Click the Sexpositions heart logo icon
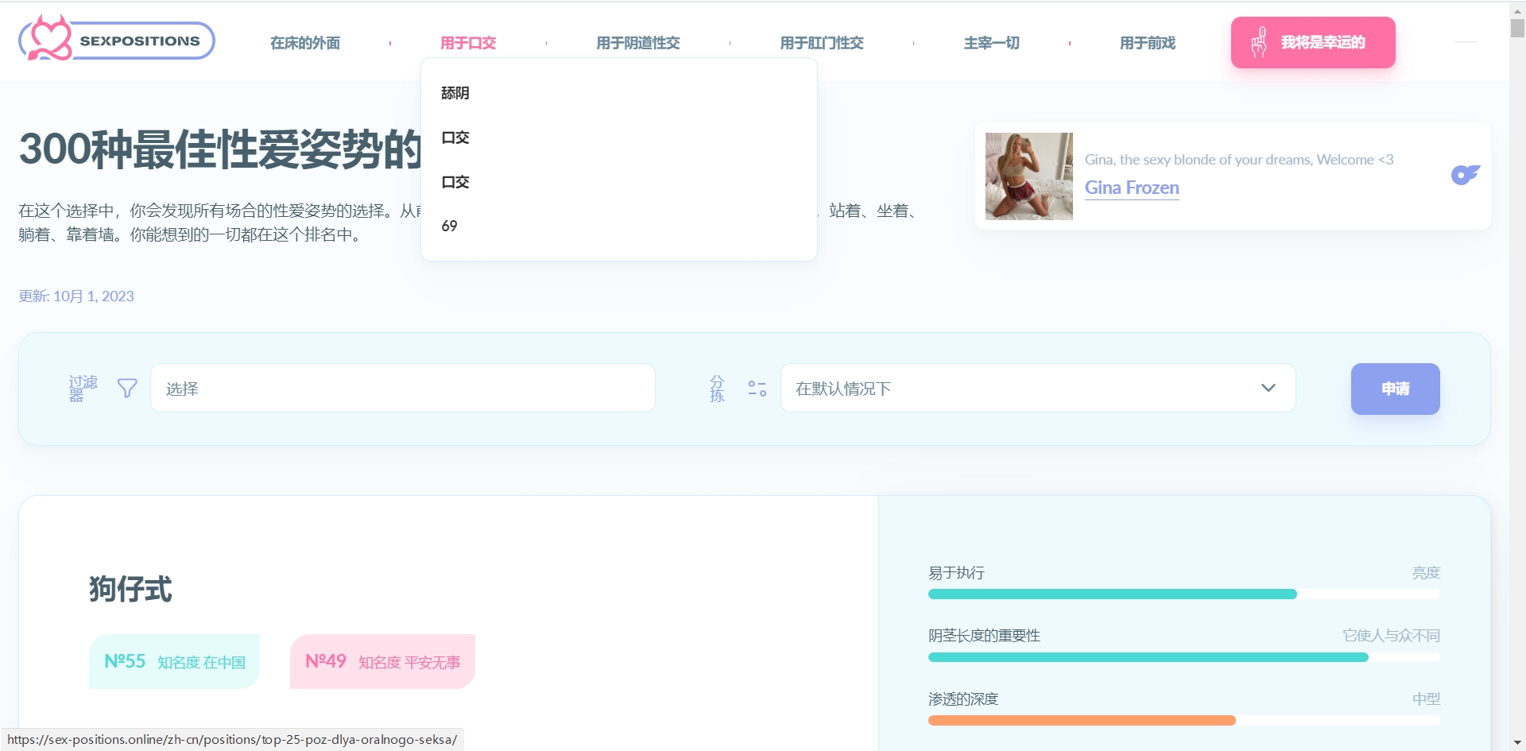 (48, 39)
